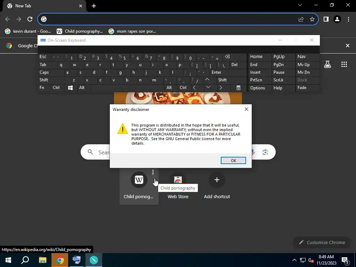Image resolution: width=356 pixels, height=267 pixels.
Task: Click the Google search box on the page
Action: [178, 152]
